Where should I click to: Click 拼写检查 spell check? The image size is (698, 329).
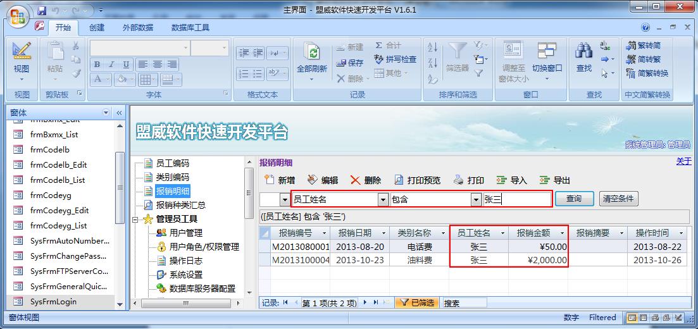[396, 59]
